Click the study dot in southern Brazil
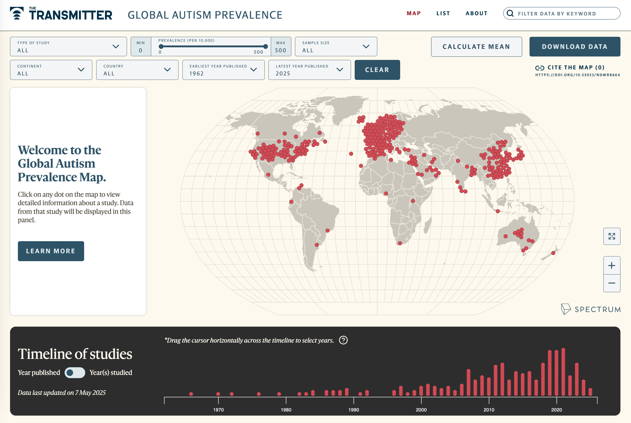Screen dimensions: 631x423 coord(327,231)
